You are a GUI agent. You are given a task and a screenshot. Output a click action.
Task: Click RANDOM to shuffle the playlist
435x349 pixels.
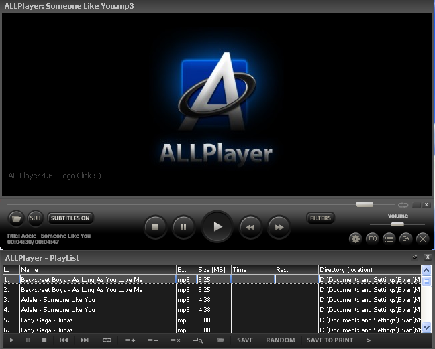tap(281, 340)
